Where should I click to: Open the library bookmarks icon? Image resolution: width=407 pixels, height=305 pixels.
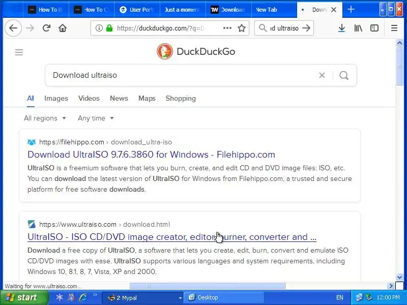tap(358, 28)
